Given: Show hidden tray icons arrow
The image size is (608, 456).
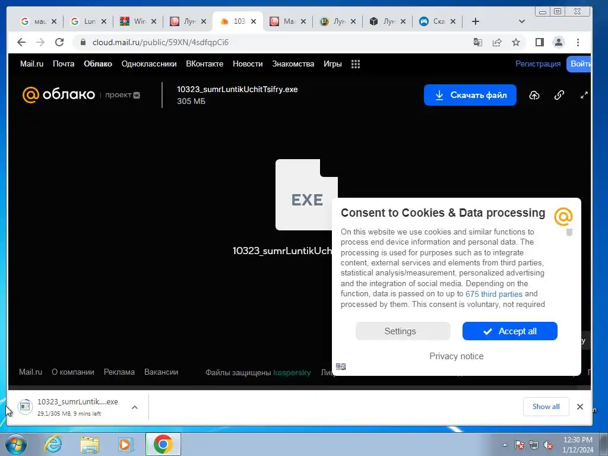Looking at the screenshot, I should point(505,445).
